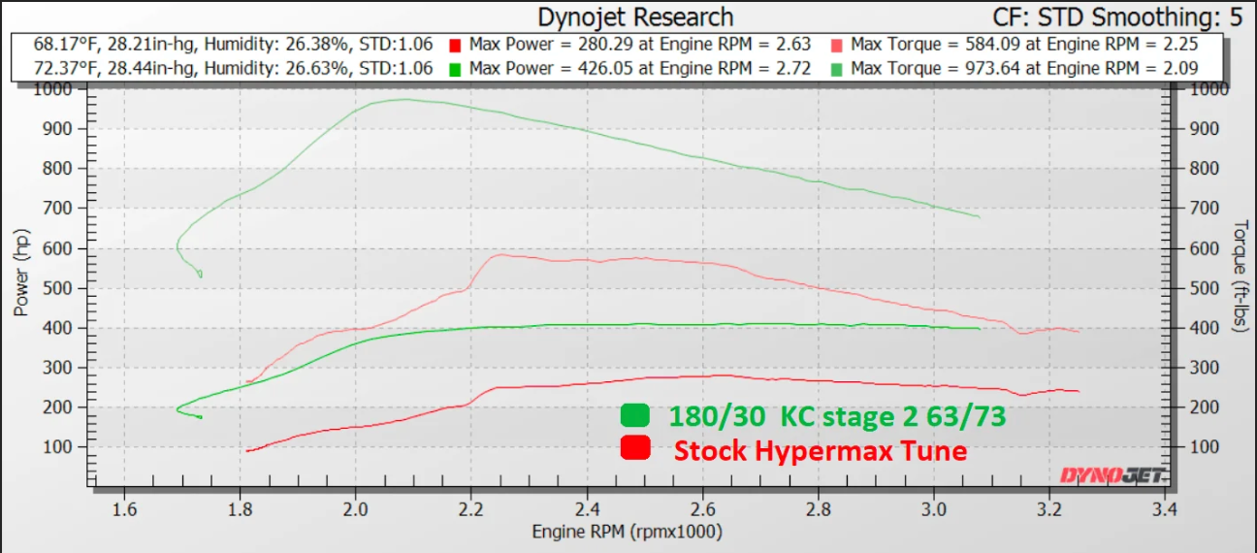Click the green Max Power 426.05 swatch
Screen dimensions: 1257x553
[x=455, y=68]
